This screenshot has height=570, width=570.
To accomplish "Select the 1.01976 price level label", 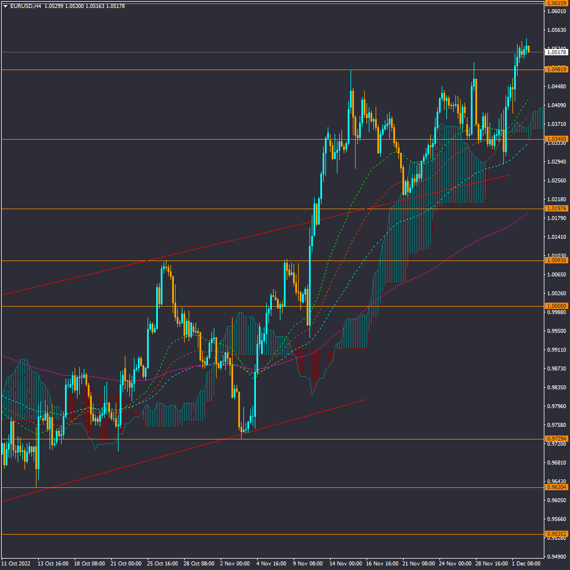I will pos(556,209).
